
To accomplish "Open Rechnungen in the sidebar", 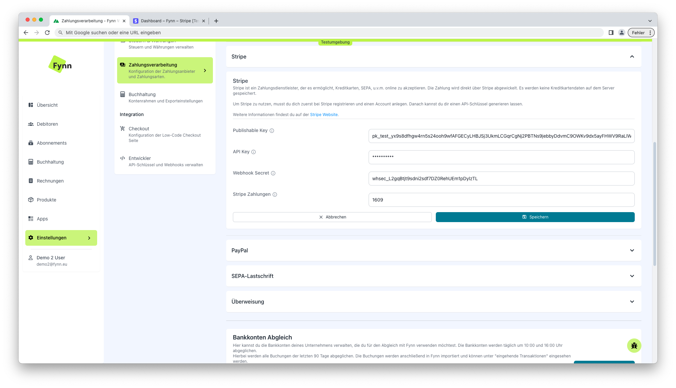I will coord(61,181).
